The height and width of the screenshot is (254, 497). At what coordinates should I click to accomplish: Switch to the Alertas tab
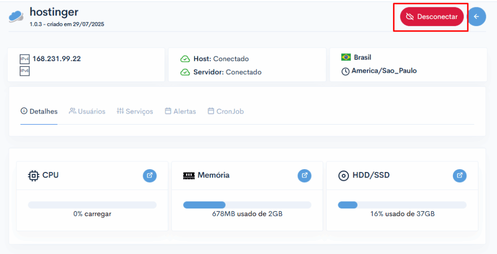coord(181,111)
